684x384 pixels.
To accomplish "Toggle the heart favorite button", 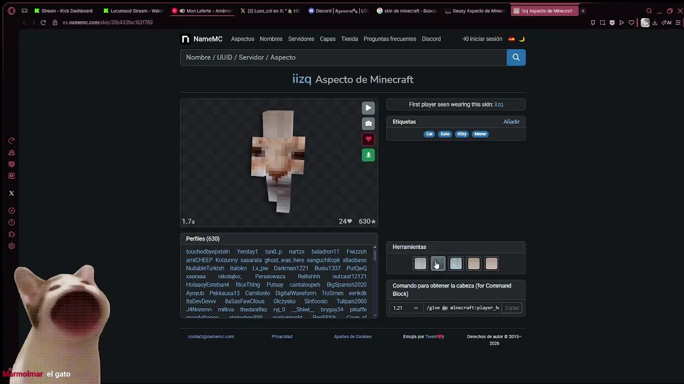I will [368, 139].
